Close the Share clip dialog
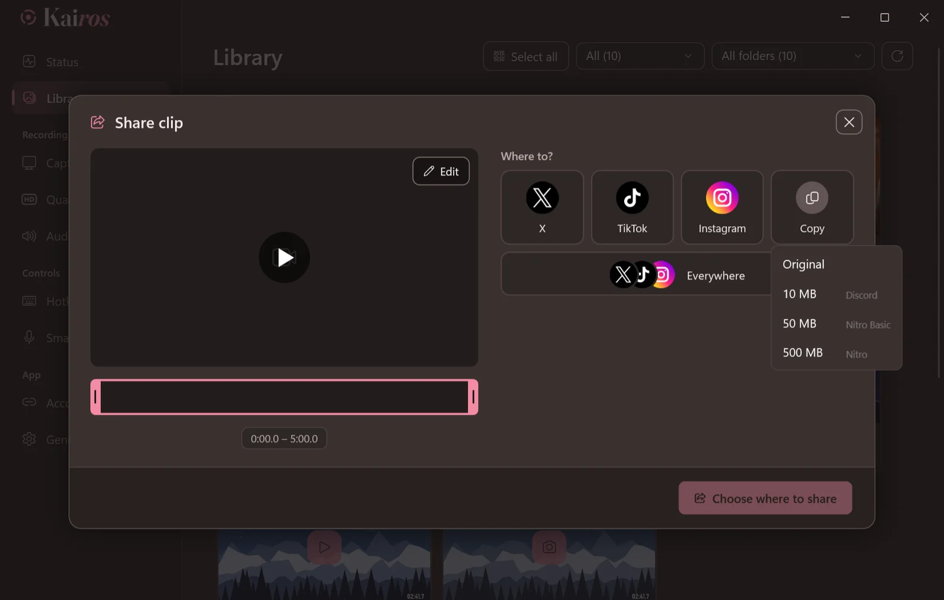944x600 pixels. [x=849, y=122]
